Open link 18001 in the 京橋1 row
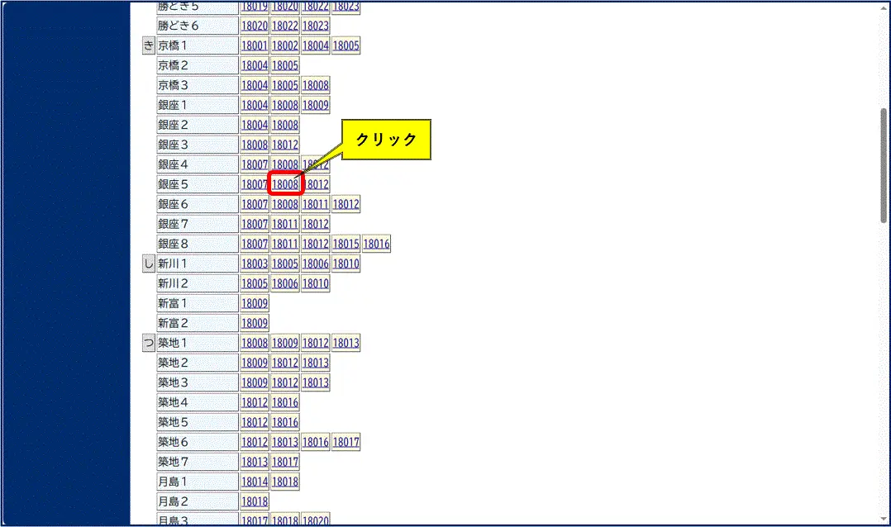The image size is (891, 527). (x=255, y=45)
